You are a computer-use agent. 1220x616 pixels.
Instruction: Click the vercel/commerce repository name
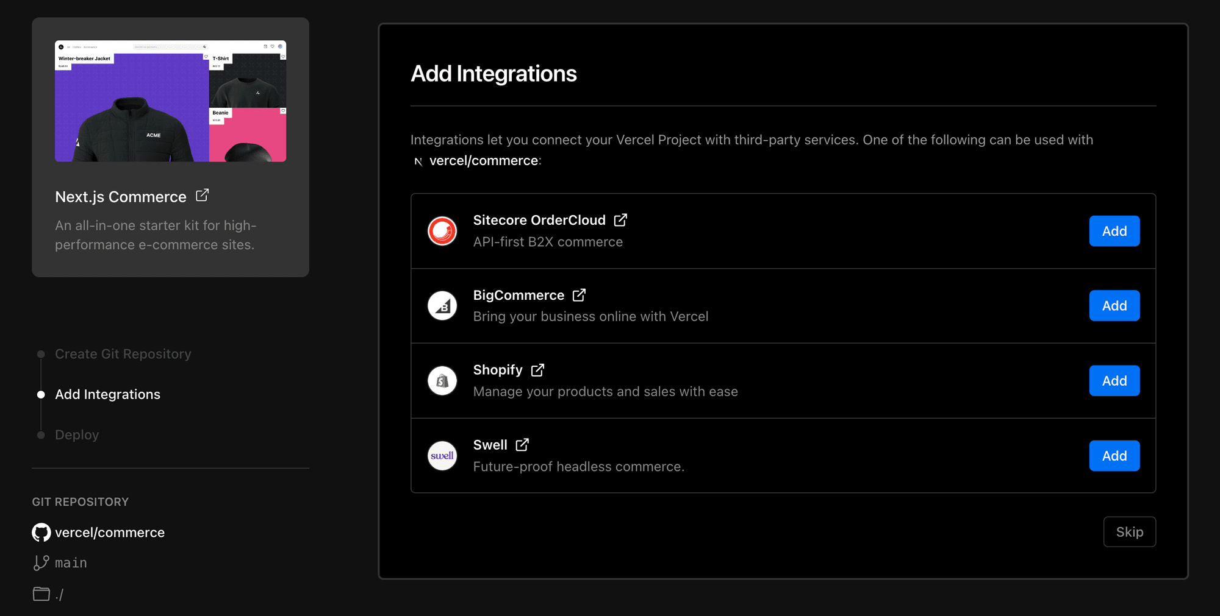tap(110, 532)
